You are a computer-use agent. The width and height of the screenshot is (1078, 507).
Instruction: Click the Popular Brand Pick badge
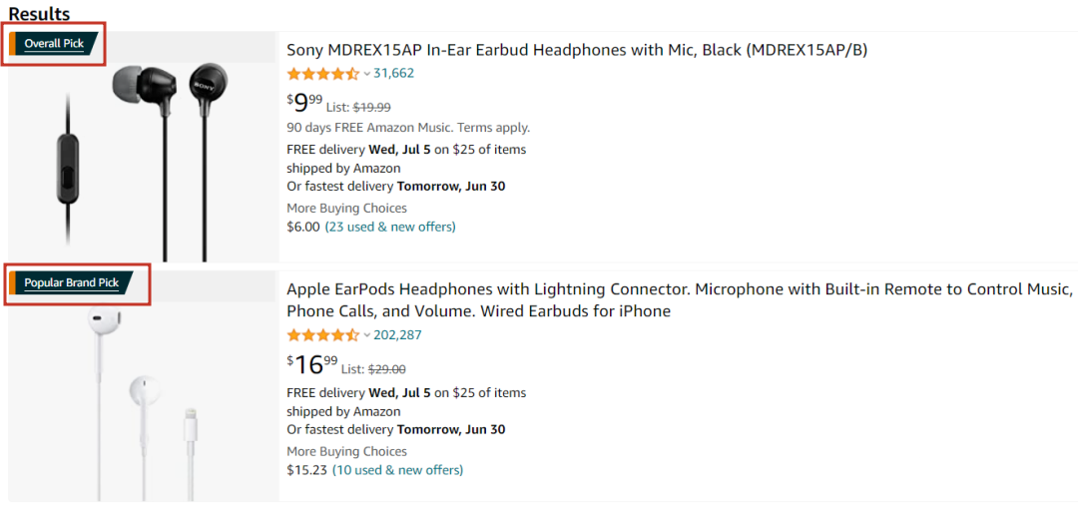pyautogui.click(x=71, y=283)
